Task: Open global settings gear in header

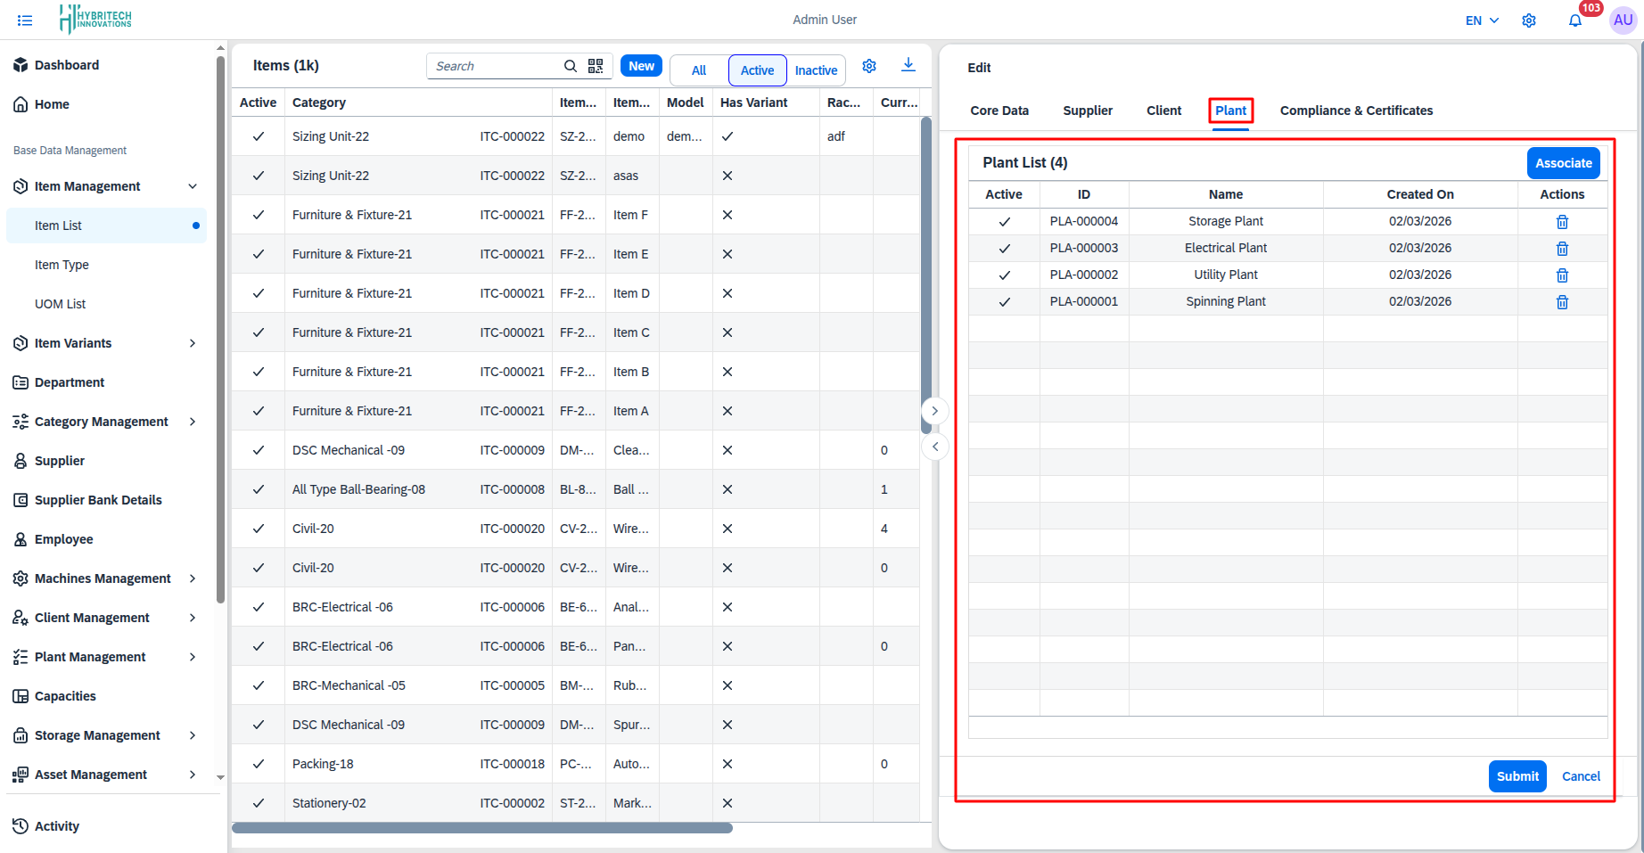Action: click(1529, 21)
